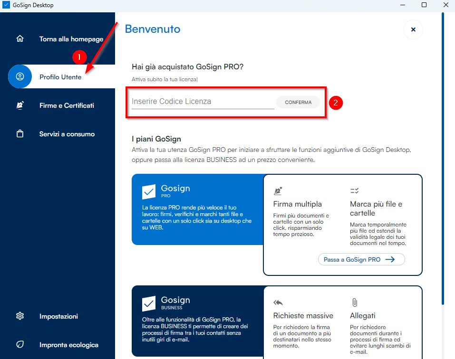Click the home icon in sidebar
The height and width of the screenshot is (359, 455).
pos(20,39)
